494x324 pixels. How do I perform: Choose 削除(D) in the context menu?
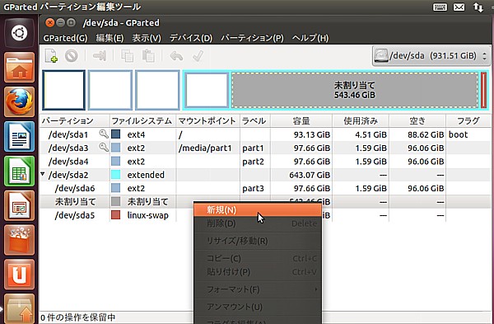[258, 223]
